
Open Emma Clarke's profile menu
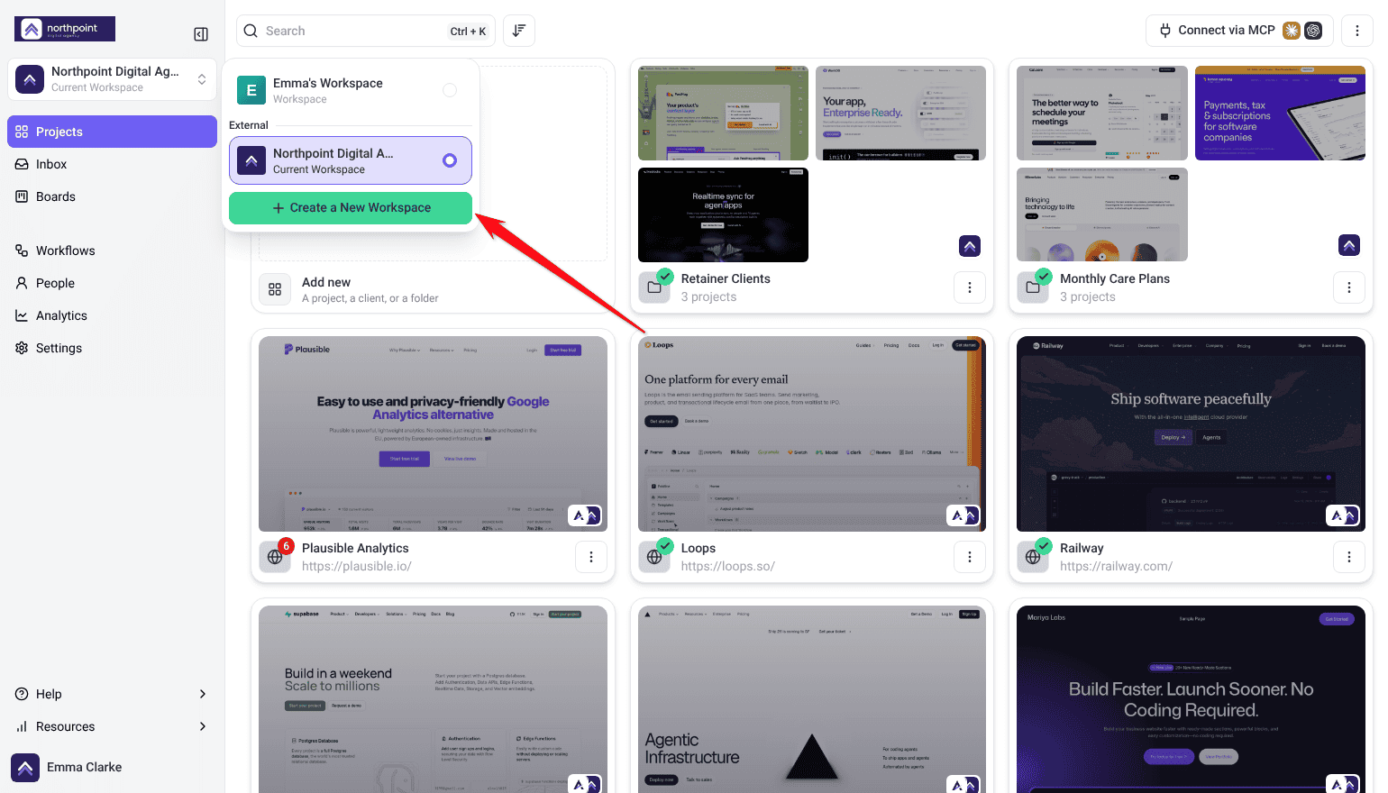[x=112, y=768]
